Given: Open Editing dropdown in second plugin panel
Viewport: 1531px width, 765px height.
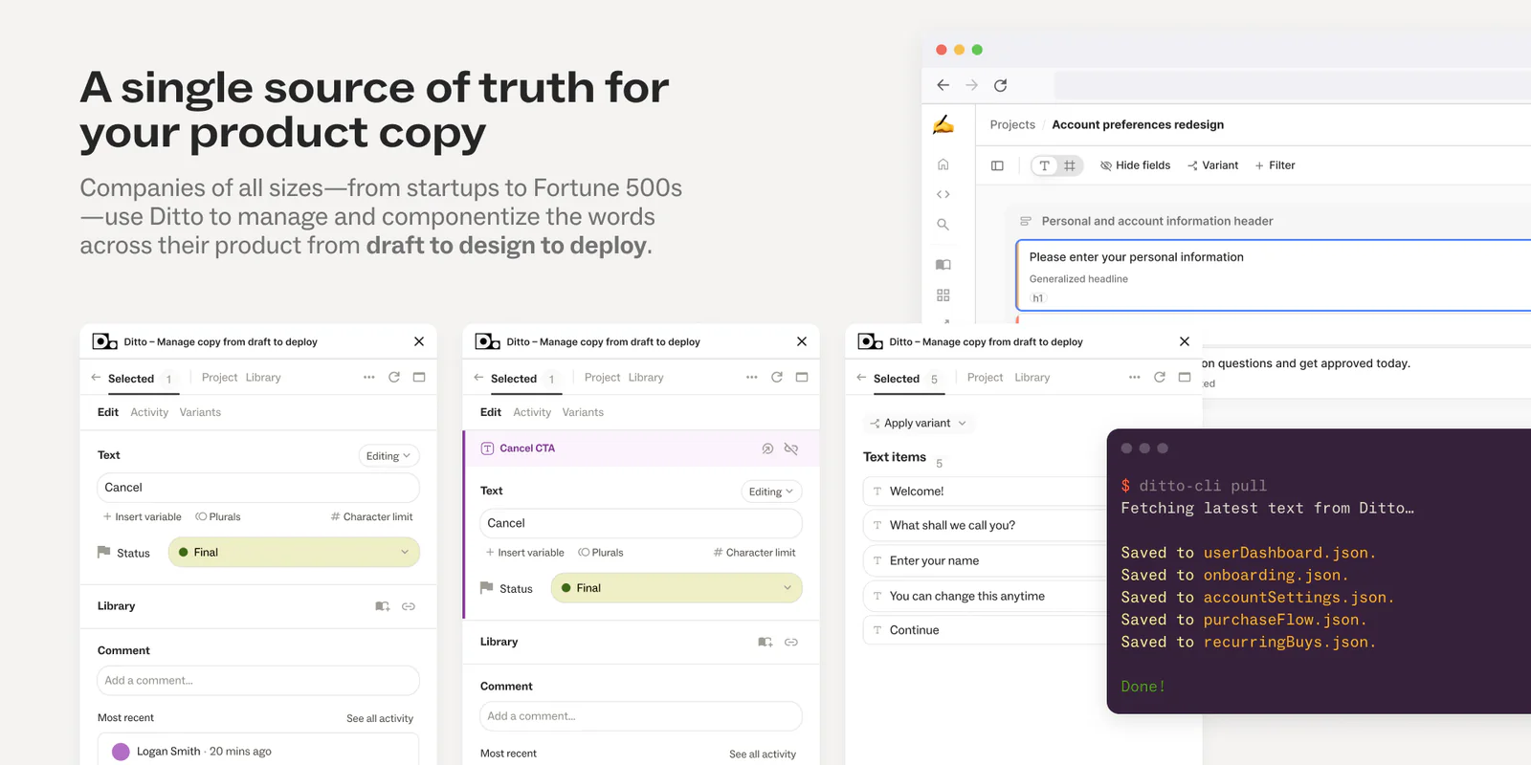Looking at the screenshot, I should (771, 492).
